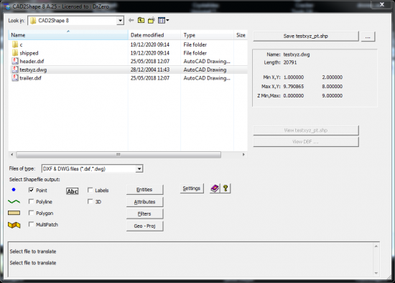Click the yellow MultiPatch symbol icon
395x283 pixels.
point(14,225)
